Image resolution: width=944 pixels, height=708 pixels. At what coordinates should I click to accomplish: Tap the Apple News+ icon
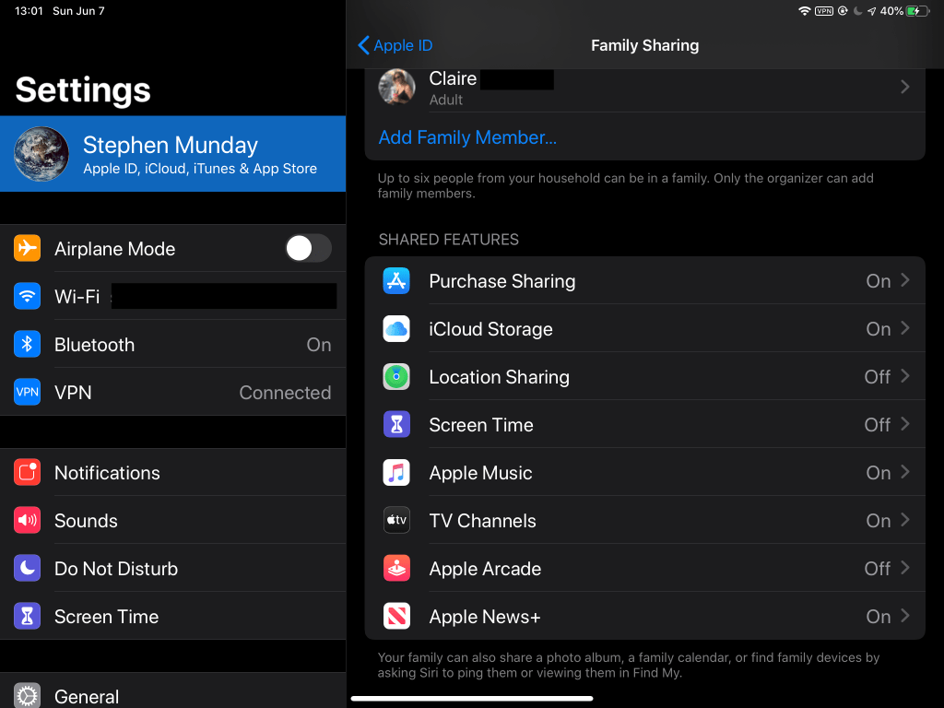point(396,617)
